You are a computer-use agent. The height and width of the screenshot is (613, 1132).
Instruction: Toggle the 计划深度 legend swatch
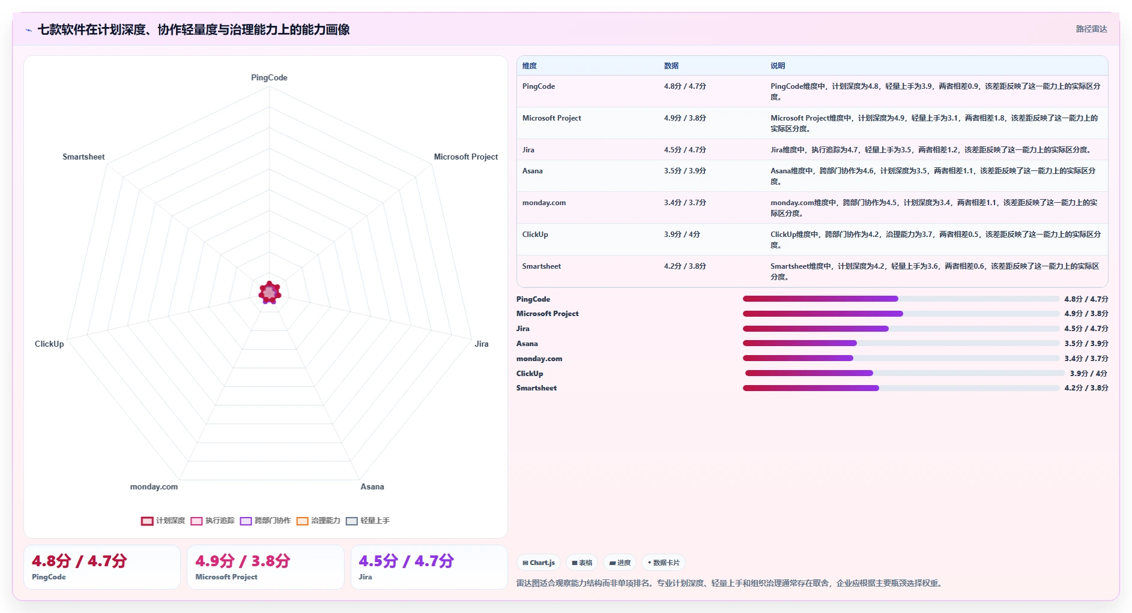pyautogui.click(x=147, y=521)
